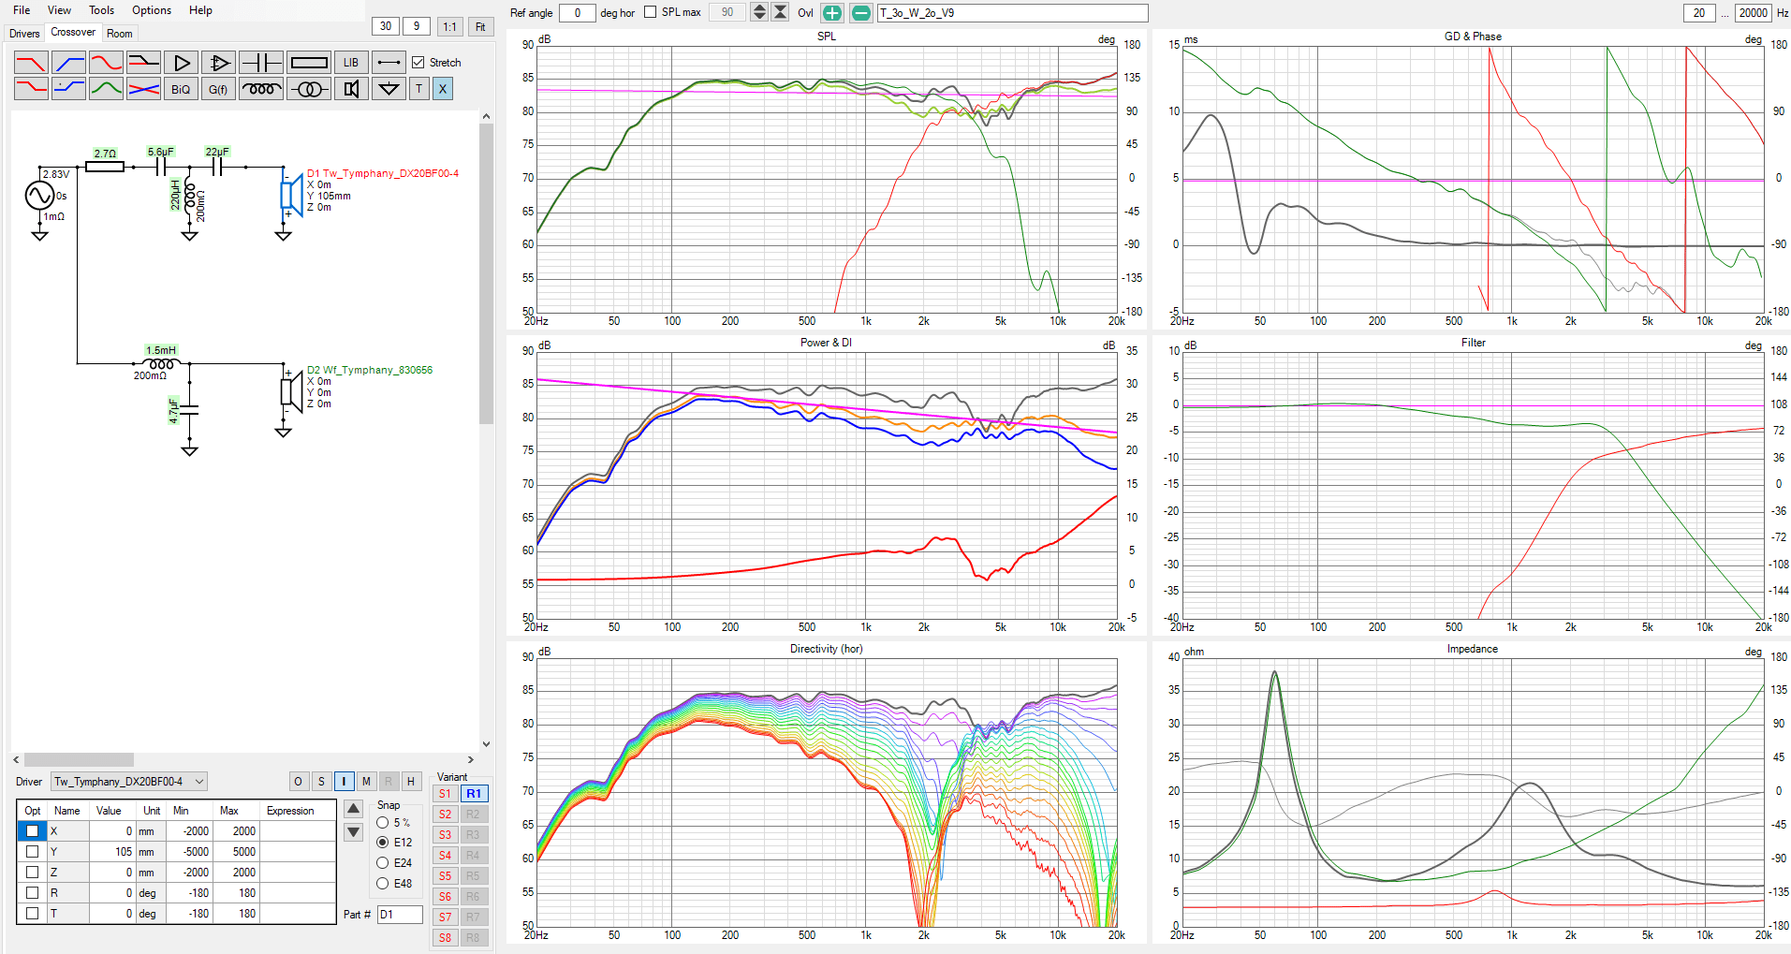The image size is (1791, 954).
Task: Click the O parameter mode button
Action: coord(298,782)
